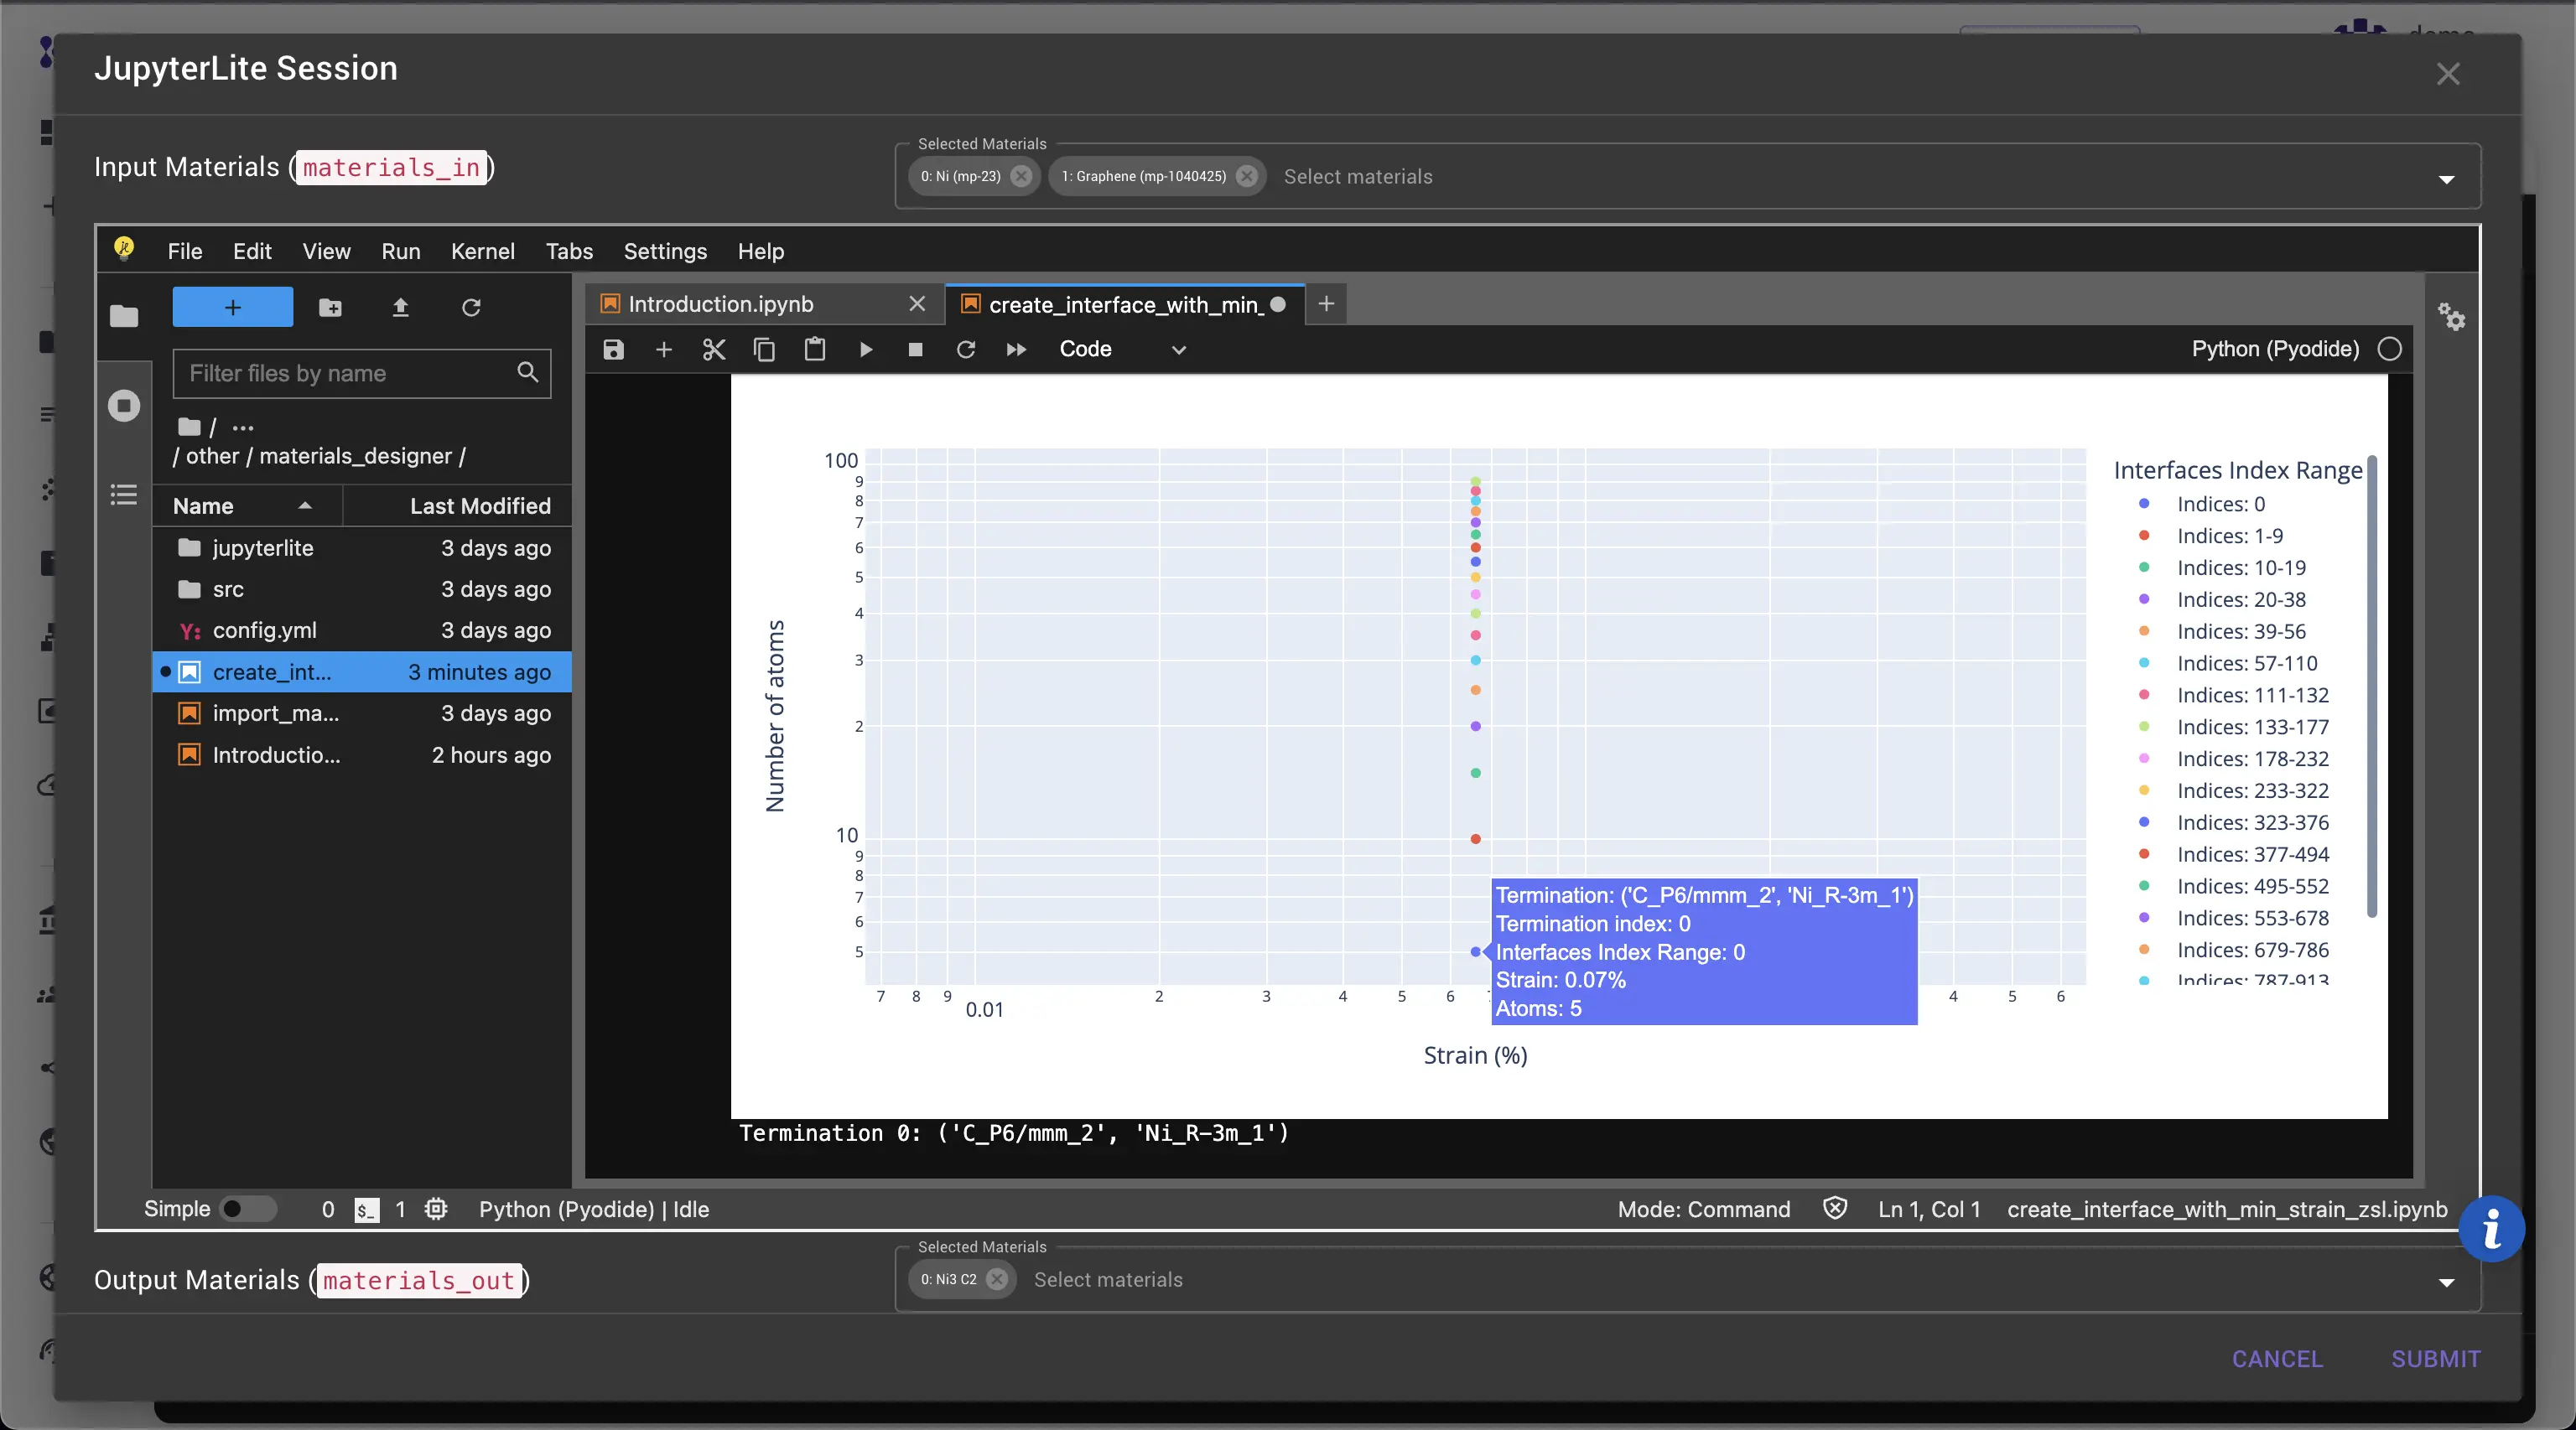Open the running kernels sidebar panel
Image resolution: width=2576 pixels, height=1430 pixels.
point(124,406)
